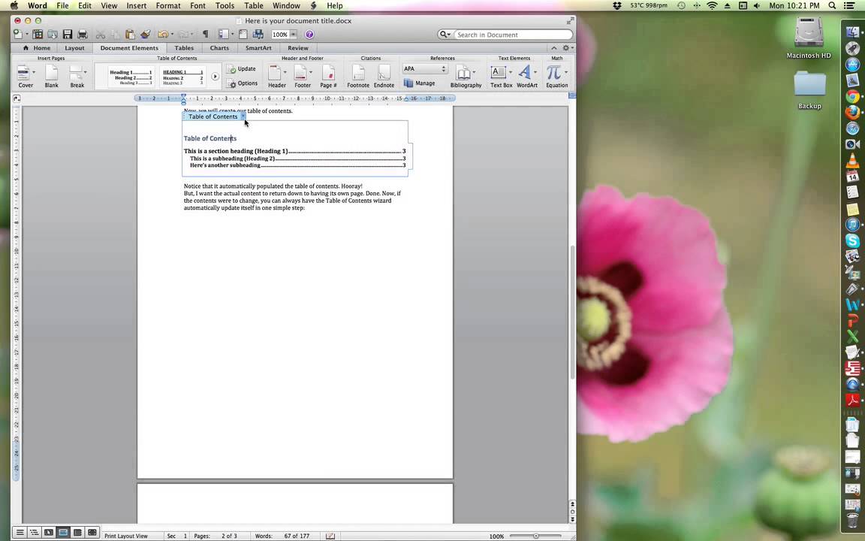Select the underlined HEADING 1 TOC style thumbnail
The height and width of the screenshot is (541, 865).
tap(183, 77)
